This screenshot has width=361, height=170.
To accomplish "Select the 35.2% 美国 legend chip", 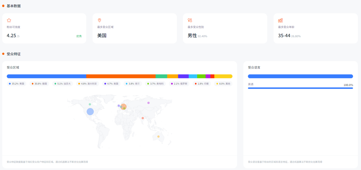I will pos(17,84).
